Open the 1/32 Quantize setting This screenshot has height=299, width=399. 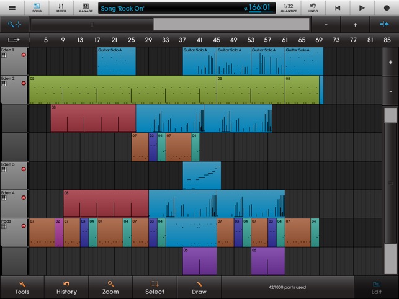pos(289,7)
